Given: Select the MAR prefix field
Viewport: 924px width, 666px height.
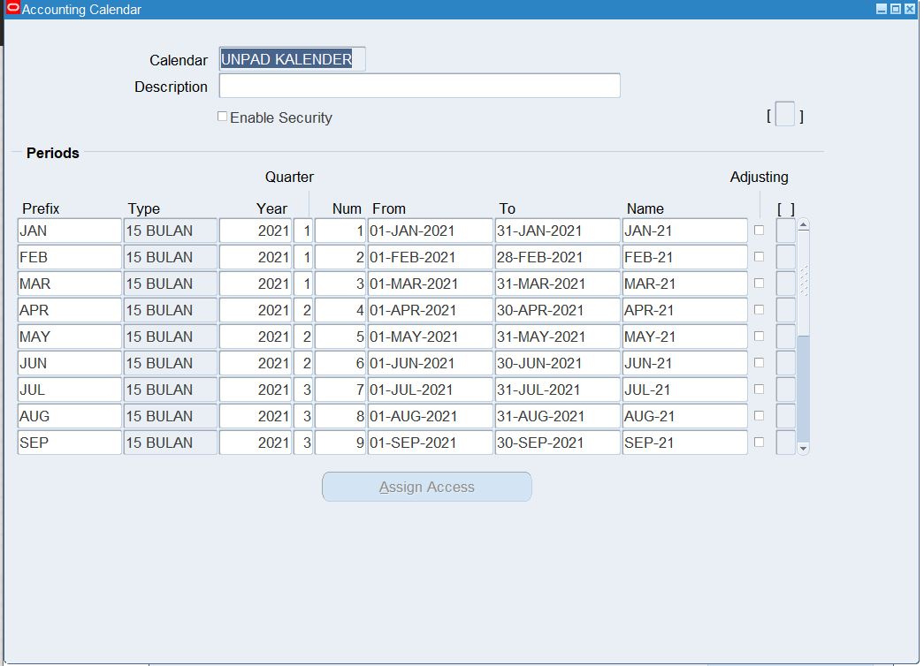Looking at the screenshot, I should (x=70, y=284).
